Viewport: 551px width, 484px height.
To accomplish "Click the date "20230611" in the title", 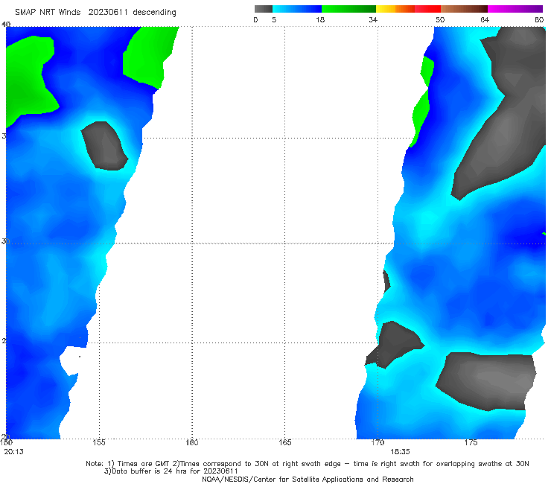I will click(x=108, y=13).
